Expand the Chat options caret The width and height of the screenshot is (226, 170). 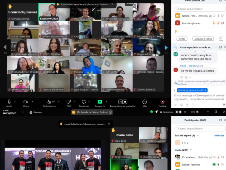(x=75, y=102)
